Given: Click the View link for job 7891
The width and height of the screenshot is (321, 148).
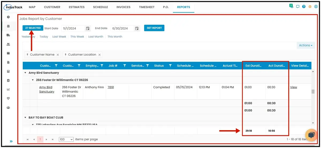Looking at the screenshot, I should coord(294,87).
